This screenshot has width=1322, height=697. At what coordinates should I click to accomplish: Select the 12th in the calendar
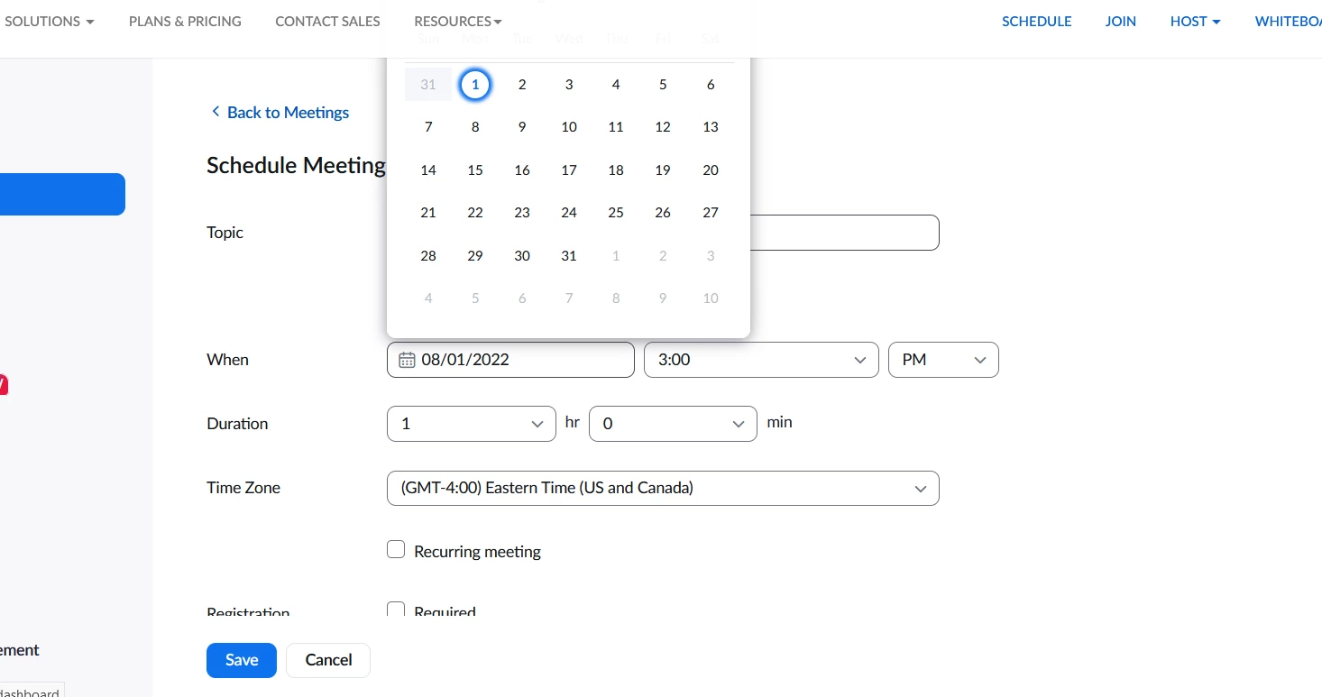click(x=663, y=127)
